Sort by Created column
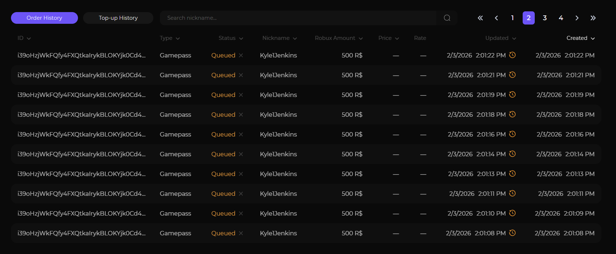 tap(580, 38)
